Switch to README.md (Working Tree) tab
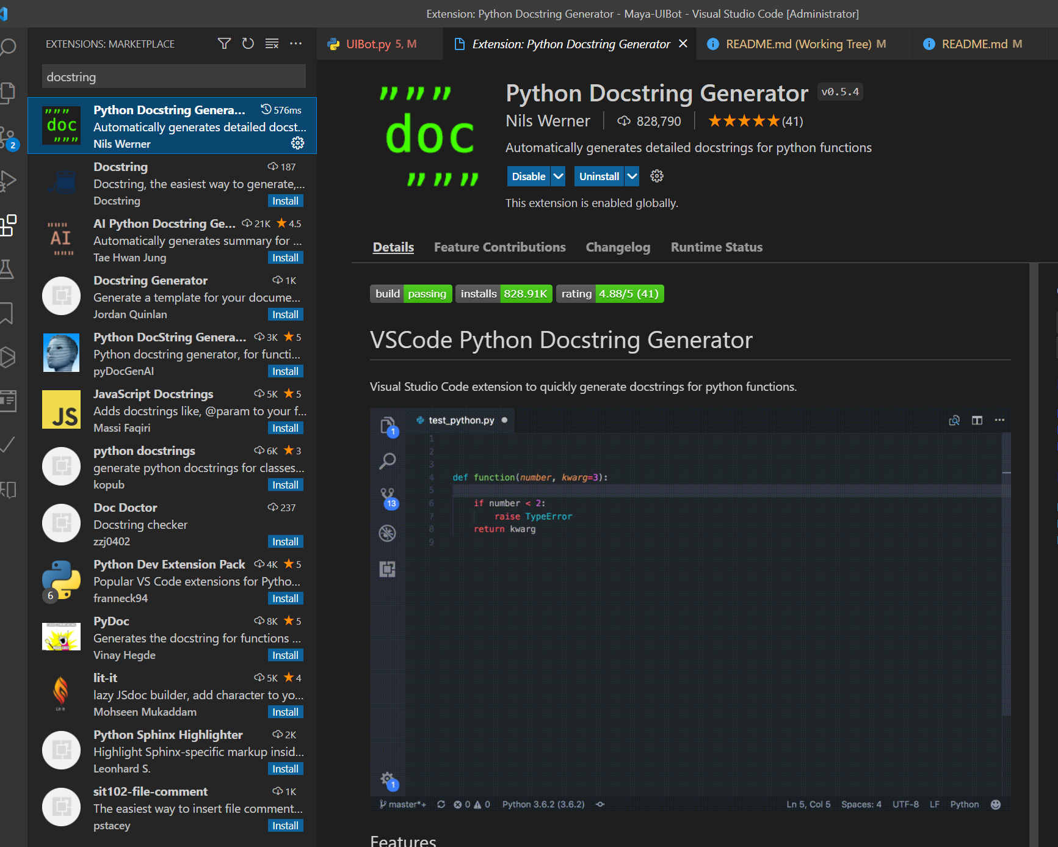 (804, 44)
